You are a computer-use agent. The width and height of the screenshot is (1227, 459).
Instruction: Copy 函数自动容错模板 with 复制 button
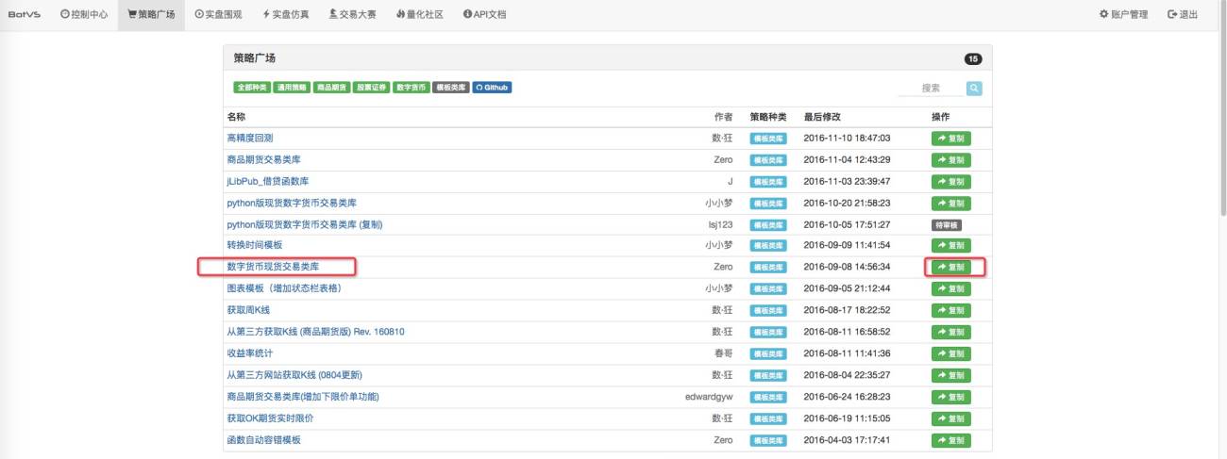click(x=950, y=441)
